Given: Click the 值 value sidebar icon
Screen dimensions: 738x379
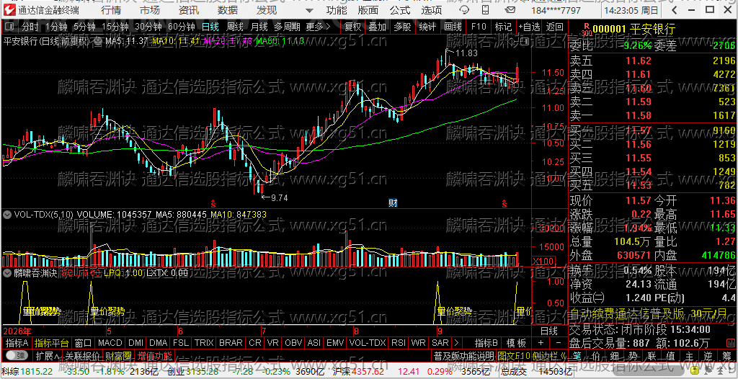Looking at the screenshot, I should pos(670,355).
